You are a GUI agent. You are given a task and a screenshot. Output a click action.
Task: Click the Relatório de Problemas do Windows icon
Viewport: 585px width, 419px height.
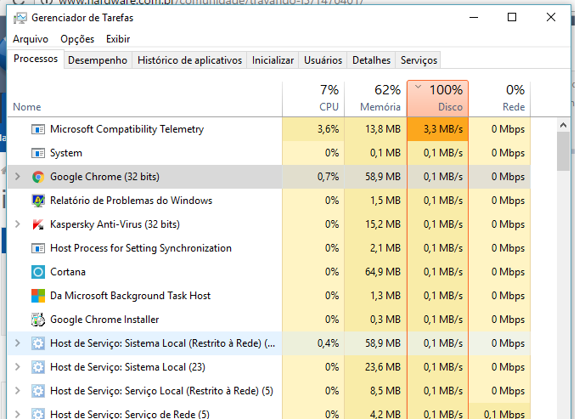click(38, 201)
